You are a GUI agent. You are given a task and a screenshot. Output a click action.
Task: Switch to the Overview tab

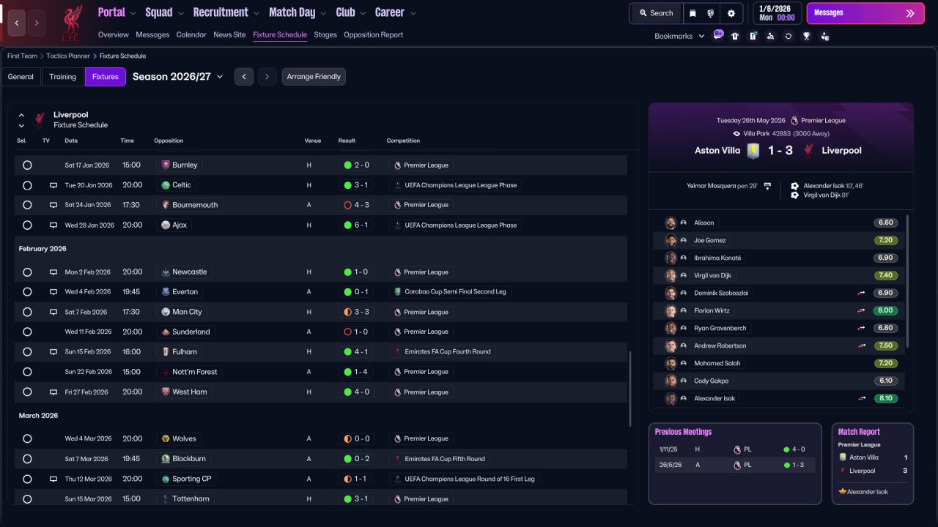113,34
